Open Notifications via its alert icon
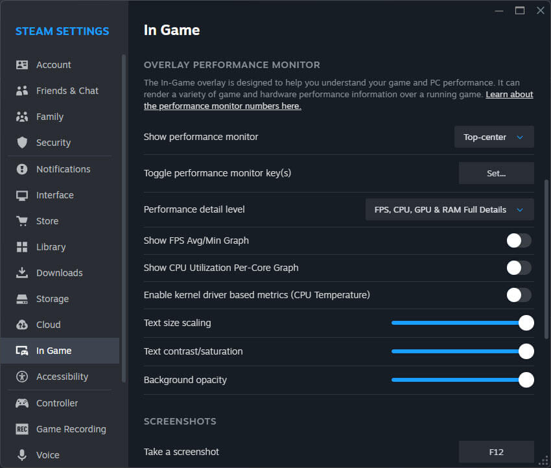This screenshot has height=468, width=551. click(x=22, y=169)
